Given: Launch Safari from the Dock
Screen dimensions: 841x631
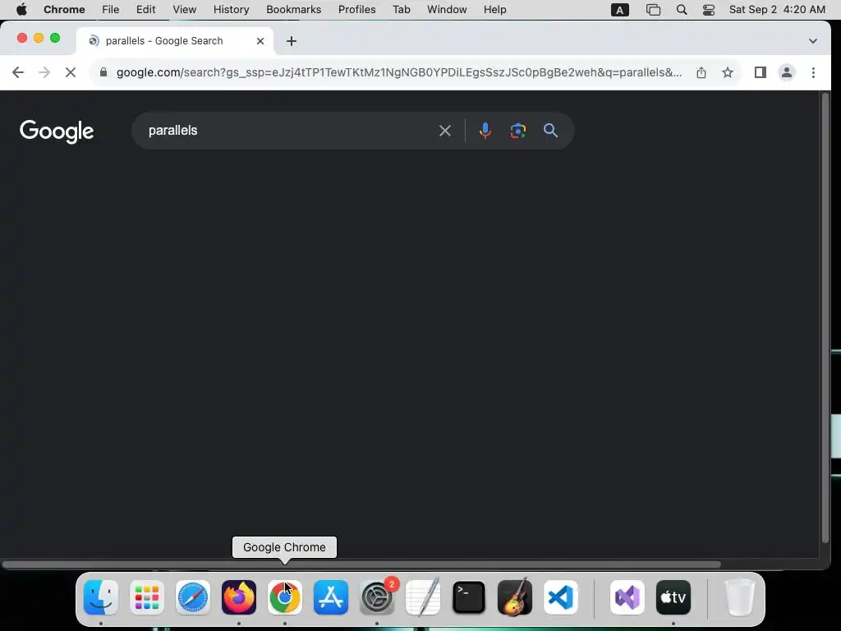Looking at the screenshot, I should [192, 596].
